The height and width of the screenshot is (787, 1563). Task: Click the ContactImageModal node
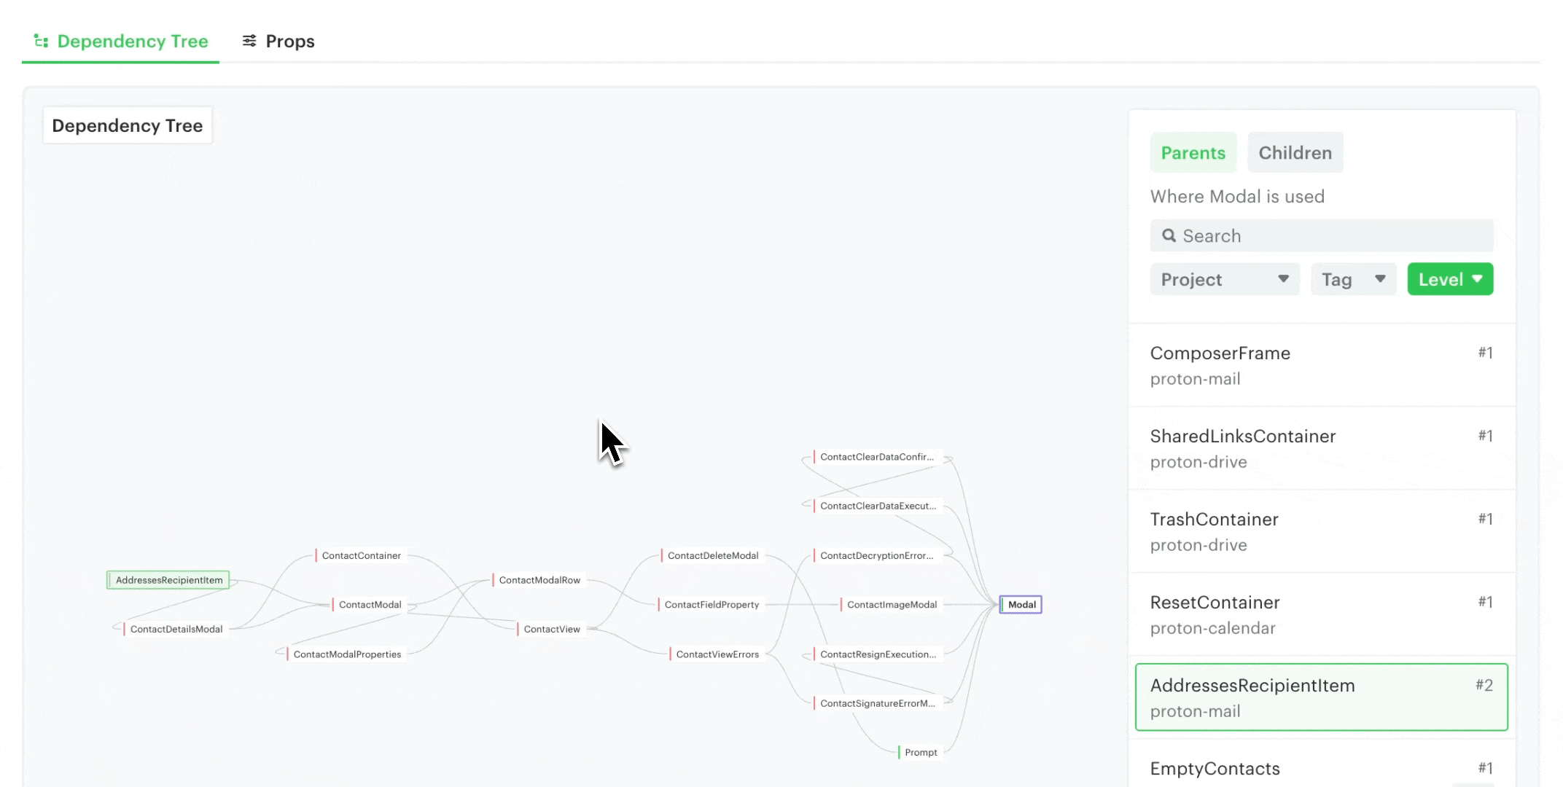(x=891, y=605)
